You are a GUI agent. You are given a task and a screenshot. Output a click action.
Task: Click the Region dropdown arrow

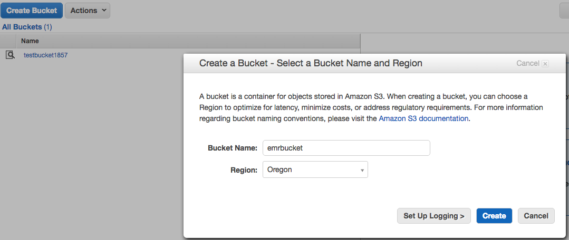click(x=362, y=170)
